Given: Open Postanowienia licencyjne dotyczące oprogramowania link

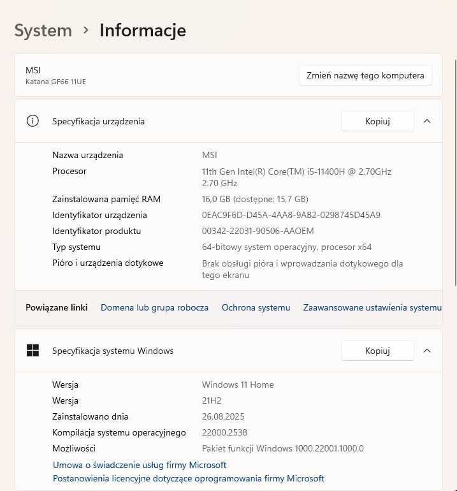Looking at the screenshot, I should 189,478.
